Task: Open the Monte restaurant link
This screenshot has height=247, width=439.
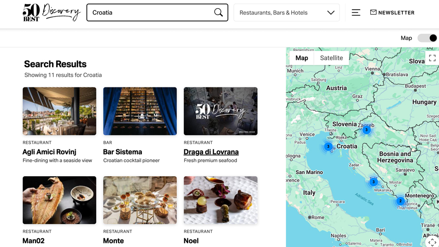Action: pos(113,241)
